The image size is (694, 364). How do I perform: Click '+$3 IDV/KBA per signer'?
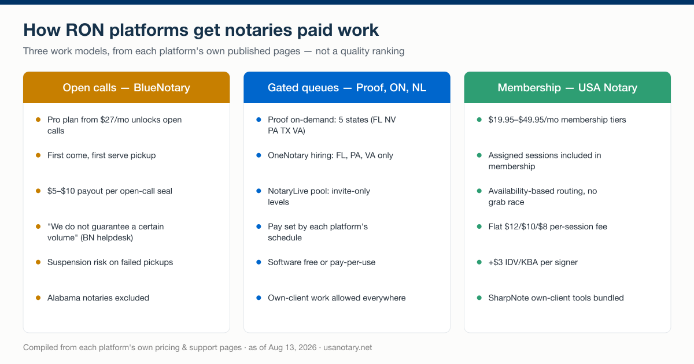533,262
